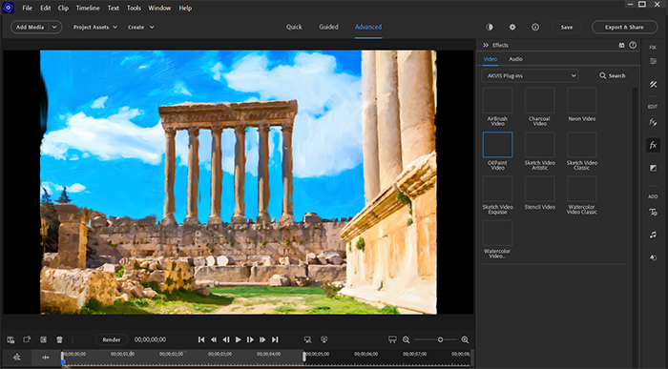Select the Advanced mode tab
The width and height of the screenshot is (668, 369).
pyautogui.click(x=368, y=27)
